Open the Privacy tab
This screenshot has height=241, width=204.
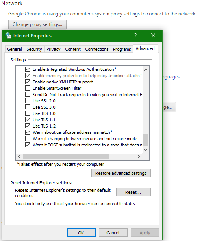(53, 49)
